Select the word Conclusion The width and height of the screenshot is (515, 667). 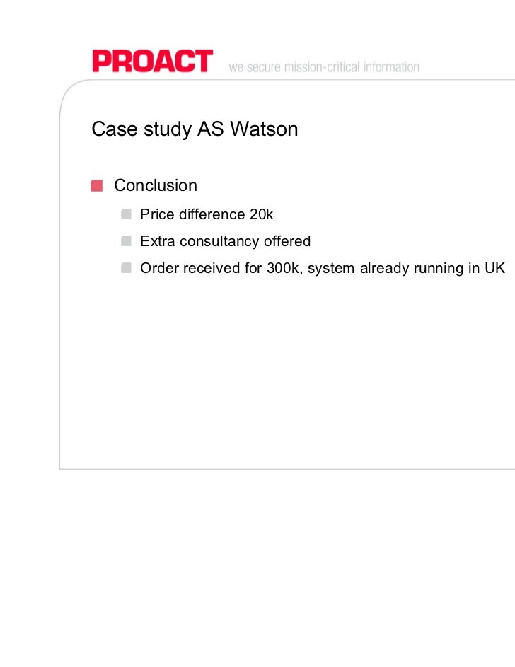[156, 186]
